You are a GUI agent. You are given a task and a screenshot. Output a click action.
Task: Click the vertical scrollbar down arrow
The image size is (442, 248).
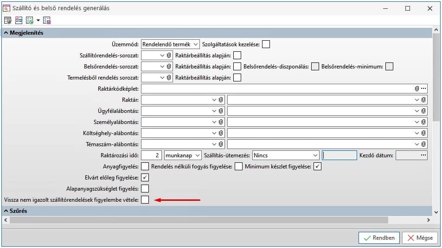436,212
